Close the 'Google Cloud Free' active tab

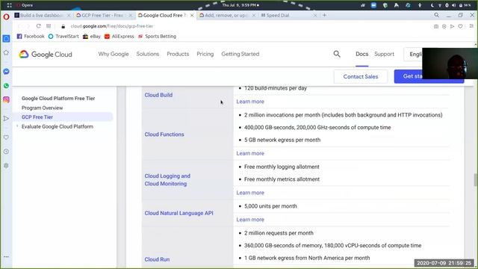click(x=192, y=15)
